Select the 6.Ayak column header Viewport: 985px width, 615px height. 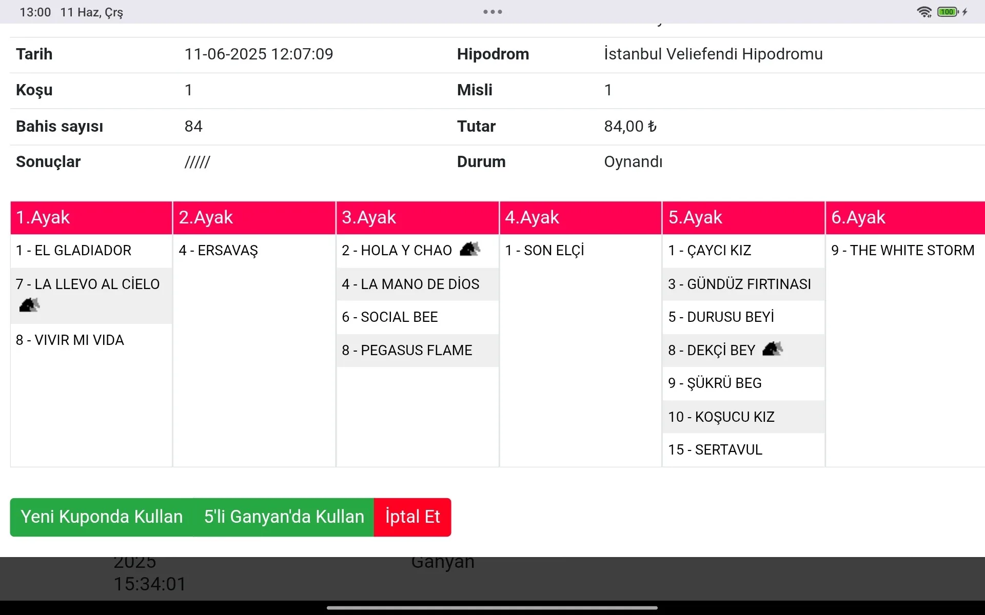click(905, 217)
